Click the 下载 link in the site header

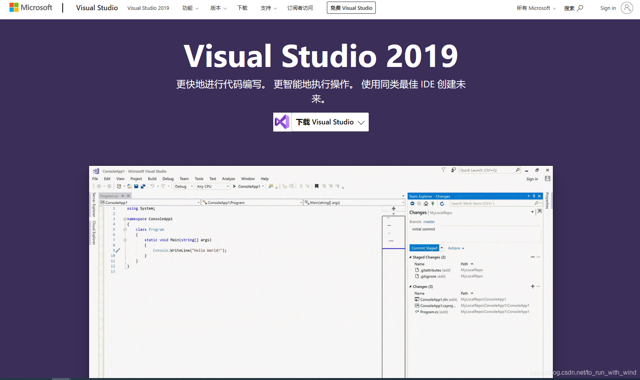pyautogui.click(x=243, y=8)
